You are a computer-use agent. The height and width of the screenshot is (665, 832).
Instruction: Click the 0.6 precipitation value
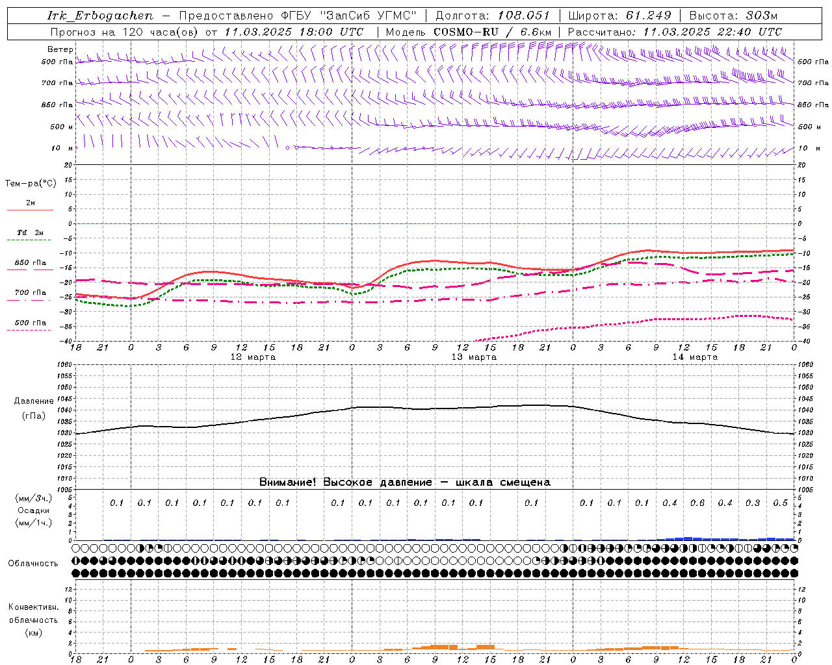tap(697, 503)
